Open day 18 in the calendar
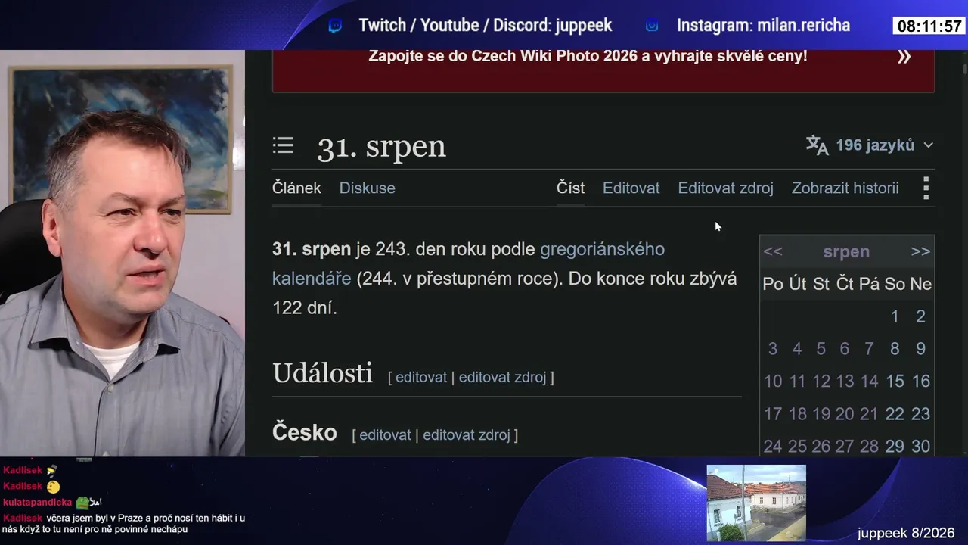This screenshot has height=545, width=968. click(797, 414)
